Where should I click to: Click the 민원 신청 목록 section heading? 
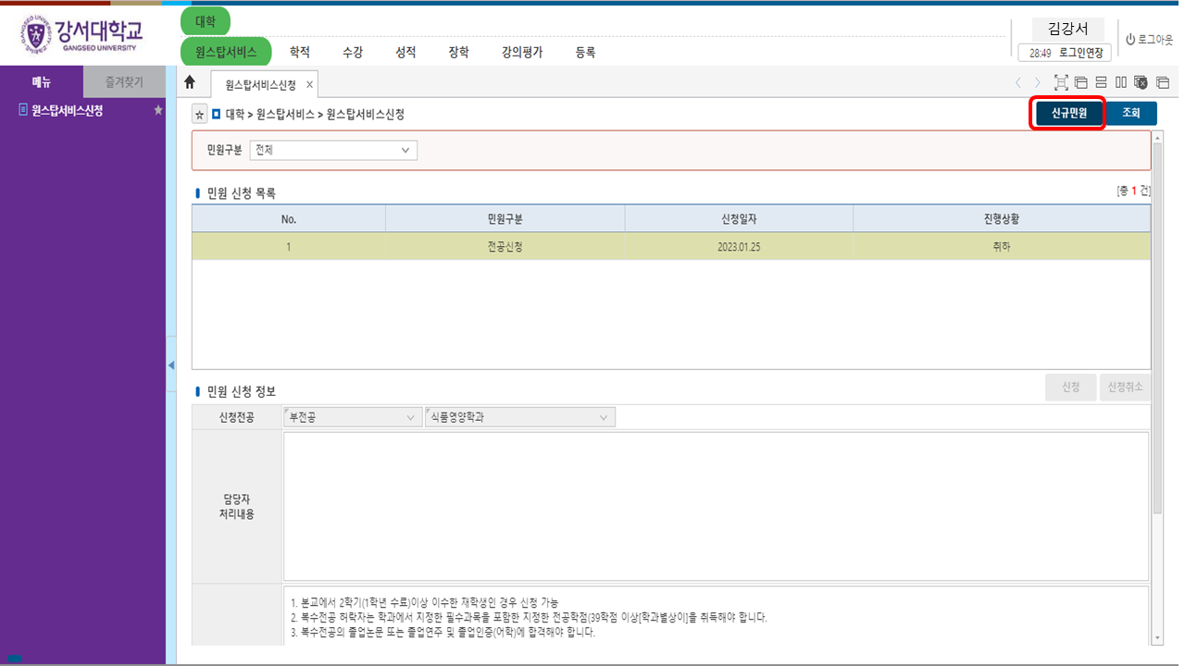tap(241, 193)
